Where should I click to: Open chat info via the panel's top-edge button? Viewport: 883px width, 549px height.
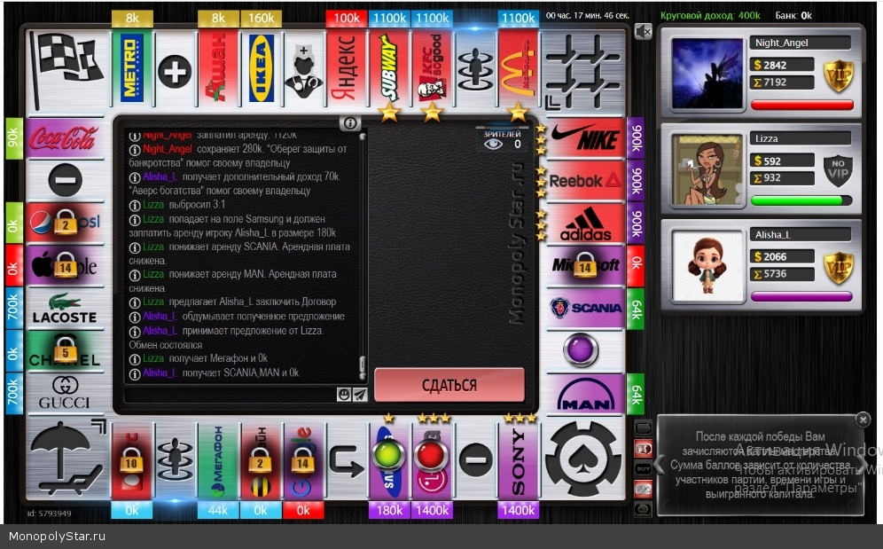coord(350,123)
